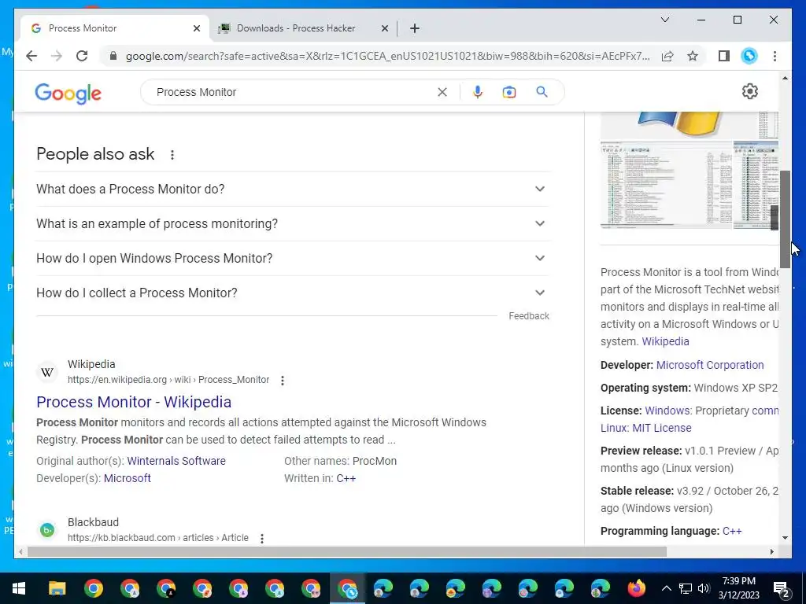Start voice search with microphone
Screen dimensions: 806x604
478,92
